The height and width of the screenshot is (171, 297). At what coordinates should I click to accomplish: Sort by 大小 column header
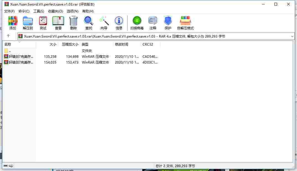click(x=47, y=44)
